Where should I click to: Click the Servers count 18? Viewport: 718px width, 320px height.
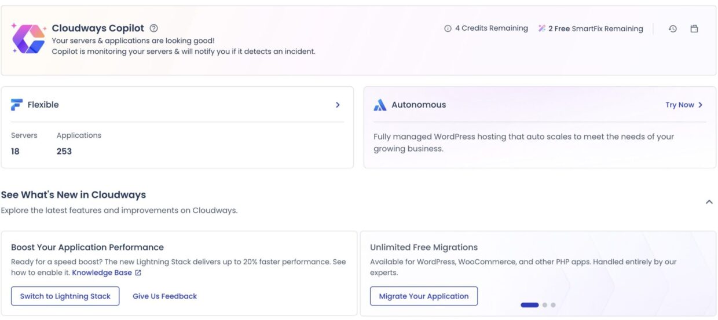pos(15,151)
